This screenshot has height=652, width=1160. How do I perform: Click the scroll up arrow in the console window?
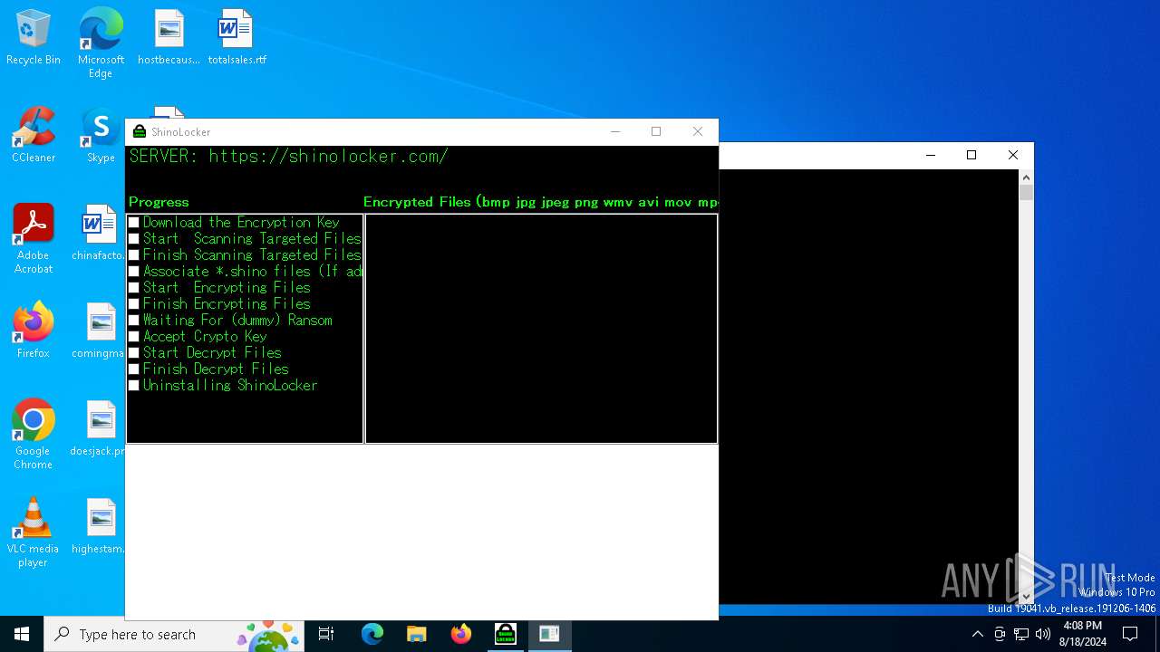point(1026,177)
